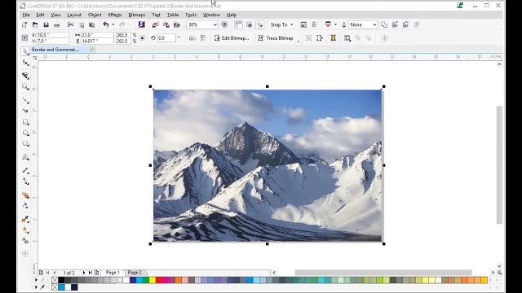Viewport: 522px width, 293px height.
Task: Click the rotation angle field
Action: [x=166, y=38]
